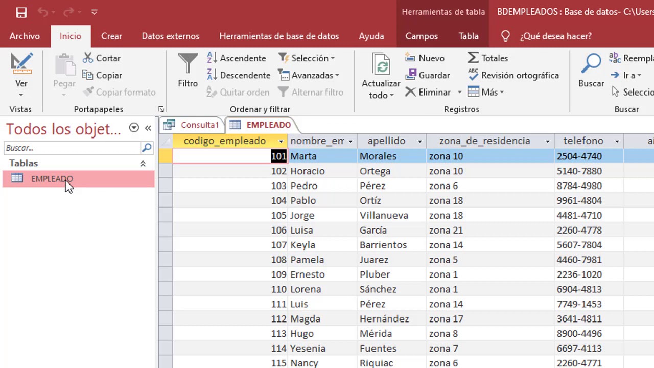Run Revisión ortográfica spell check

coord(513,75)
